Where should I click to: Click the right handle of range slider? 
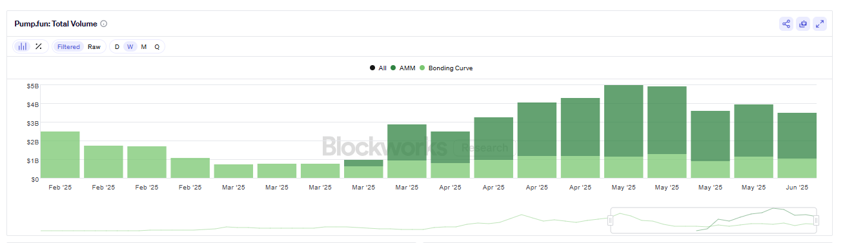[x=817, y=220]
